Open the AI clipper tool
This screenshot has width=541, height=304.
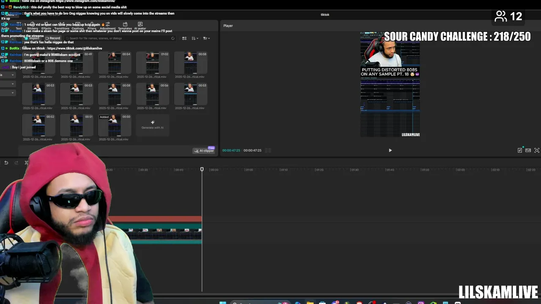pyautogui.click(x=204, y=151)
